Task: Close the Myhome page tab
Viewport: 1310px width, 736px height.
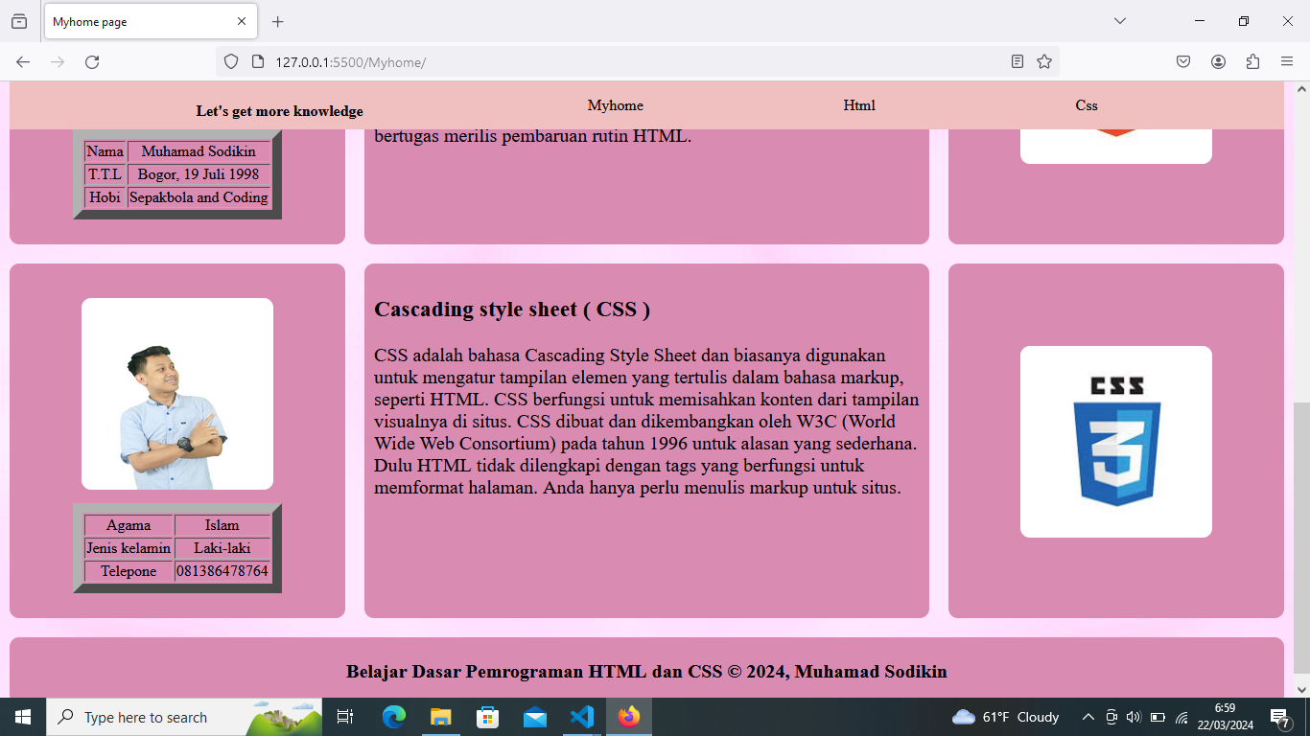Action: click(242, 21)
